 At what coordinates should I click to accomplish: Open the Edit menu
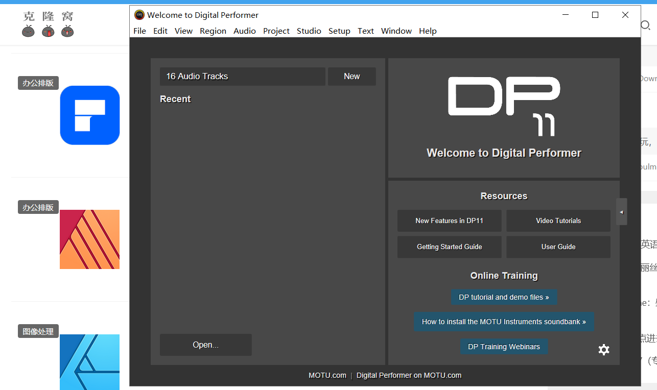pos(160,31)
